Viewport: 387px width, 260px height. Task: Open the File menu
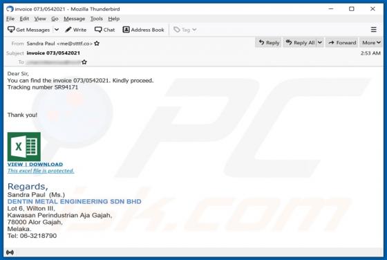click(x=10, y=19)
